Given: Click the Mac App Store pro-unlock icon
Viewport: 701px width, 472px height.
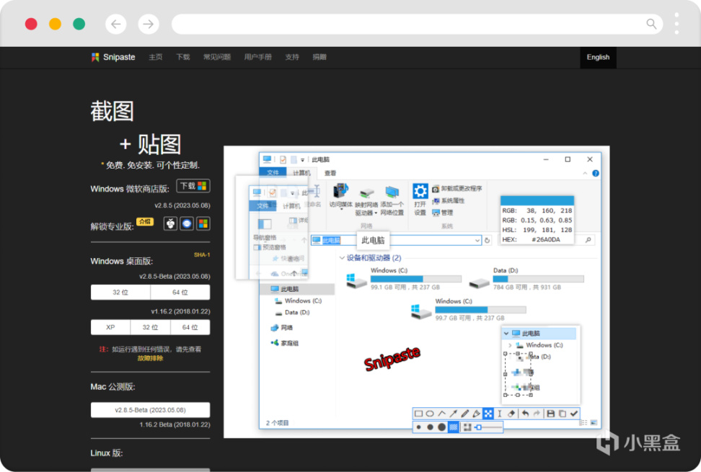Looking at the screenshot, I should pyautogui.click(x=170, y=223).
